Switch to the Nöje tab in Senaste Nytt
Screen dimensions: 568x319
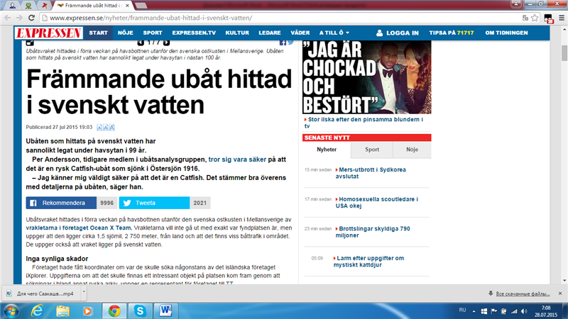point(412,150)
